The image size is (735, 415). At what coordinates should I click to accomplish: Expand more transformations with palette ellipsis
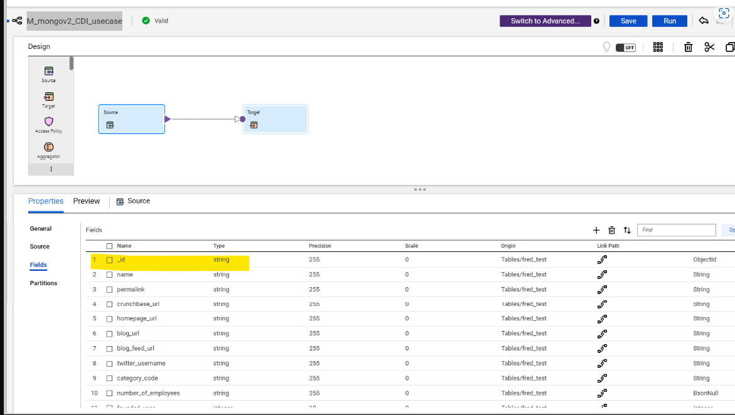point(51,169)
